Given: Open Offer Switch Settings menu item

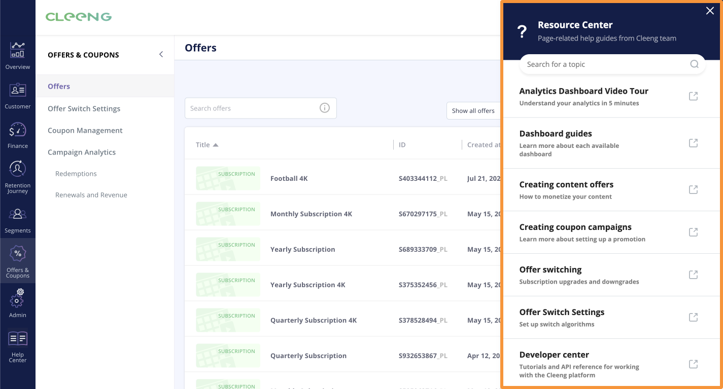Looking at the screenshot, I should pos(84,108).
